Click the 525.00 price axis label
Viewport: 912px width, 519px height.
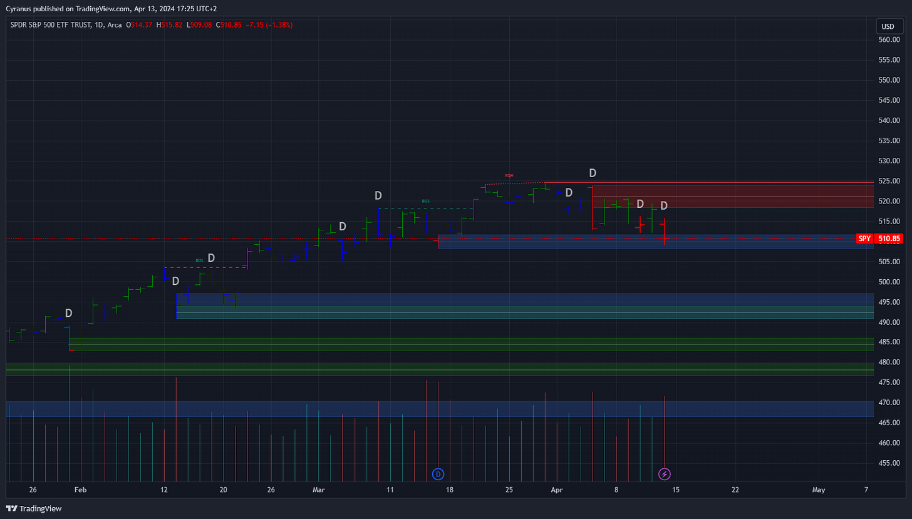[x=889, y=181]
